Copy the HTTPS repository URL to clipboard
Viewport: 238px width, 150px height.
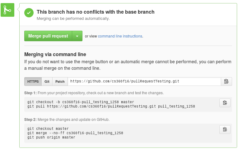[x=226, y=82]
